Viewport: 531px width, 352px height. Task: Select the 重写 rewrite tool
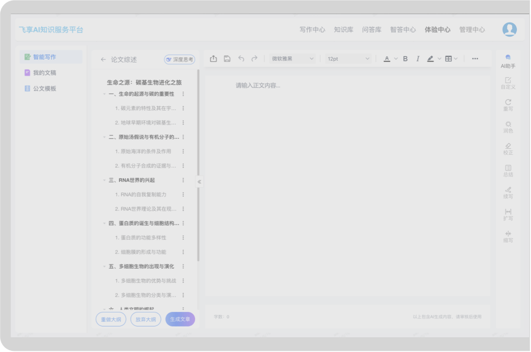[508, 105]
